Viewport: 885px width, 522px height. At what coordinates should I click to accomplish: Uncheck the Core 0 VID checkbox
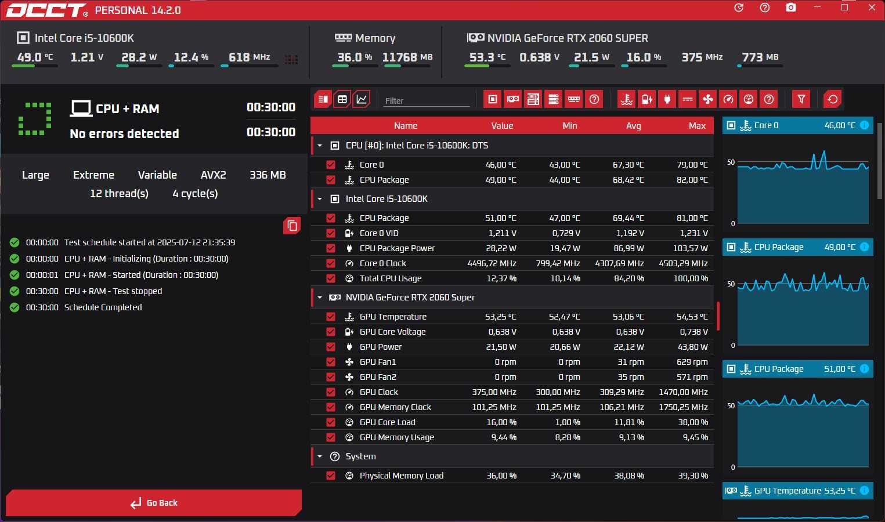331,233
